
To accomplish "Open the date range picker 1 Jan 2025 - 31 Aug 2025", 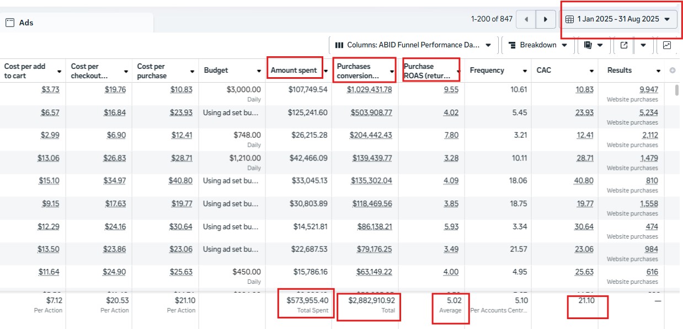I will coord(618,19).
